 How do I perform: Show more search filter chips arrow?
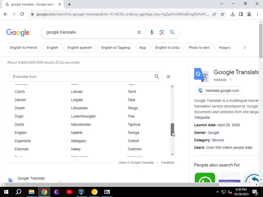pyautogui.click(x=245, y=47)
